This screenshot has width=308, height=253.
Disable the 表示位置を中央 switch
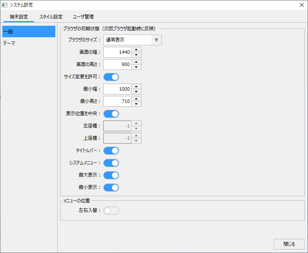coord(111,114)
